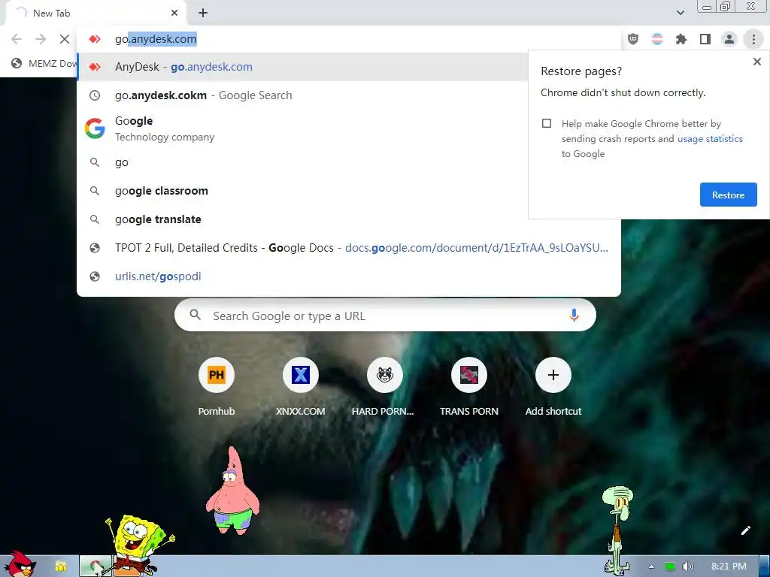Select google translate suggestion

tap(302, 219)
